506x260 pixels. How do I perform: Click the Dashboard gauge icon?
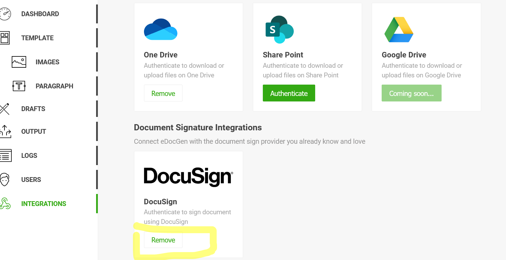(x=5, y=14)
